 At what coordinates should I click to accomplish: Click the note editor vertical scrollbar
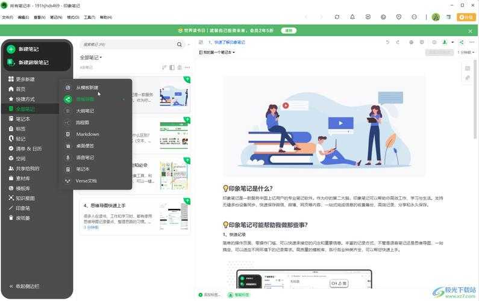point(475,99)
